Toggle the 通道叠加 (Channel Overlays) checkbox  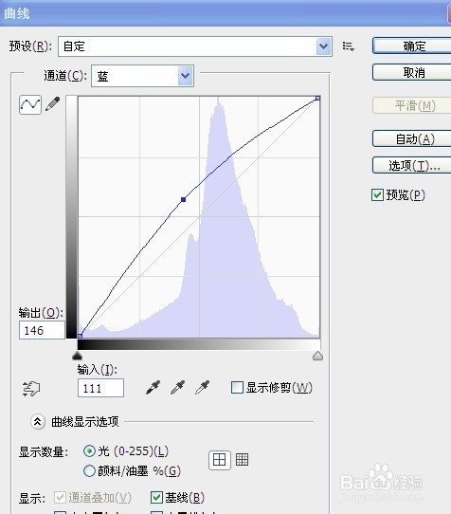(x=60, y=498)
